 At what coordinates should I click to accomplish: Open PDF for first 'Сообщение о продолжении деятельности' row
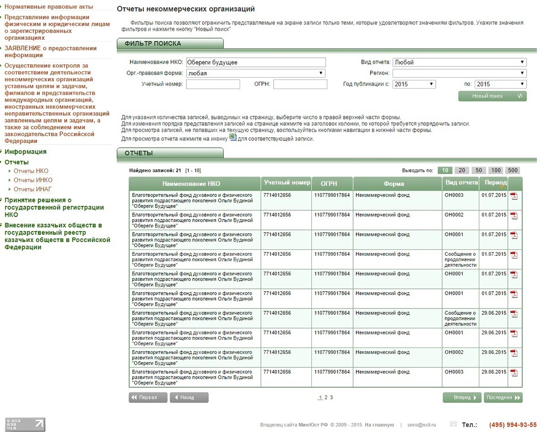coord(514,255)
